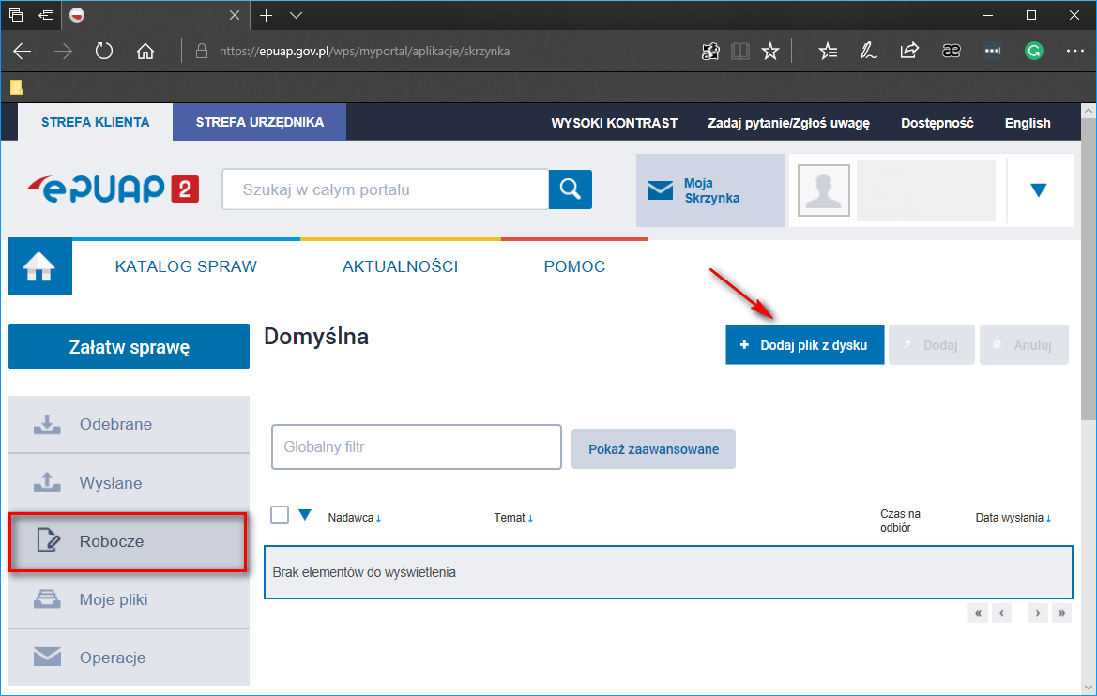
Task: Click the ePUAP home icon button
Action: [x=39, y=266]
